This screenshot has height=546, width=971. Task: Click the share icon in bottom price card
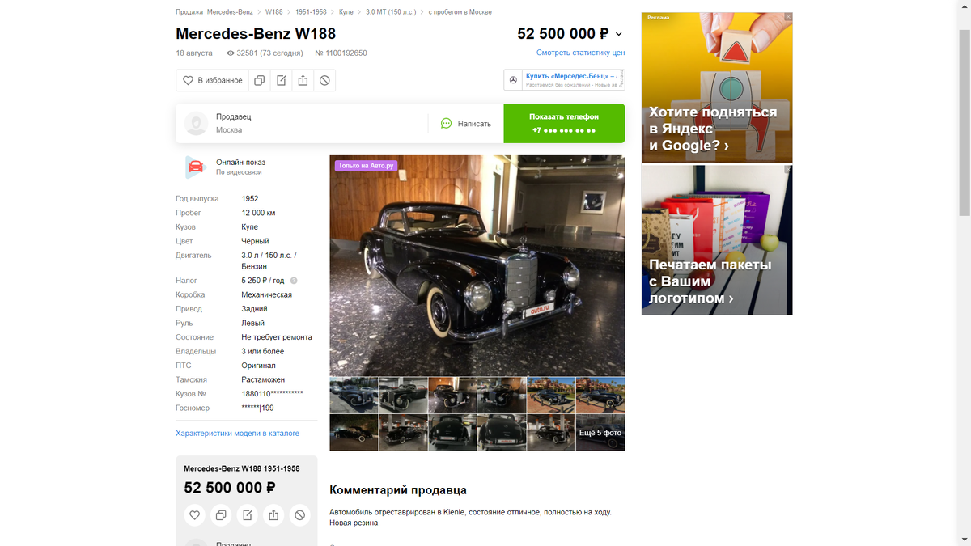[x=273, y=515]
